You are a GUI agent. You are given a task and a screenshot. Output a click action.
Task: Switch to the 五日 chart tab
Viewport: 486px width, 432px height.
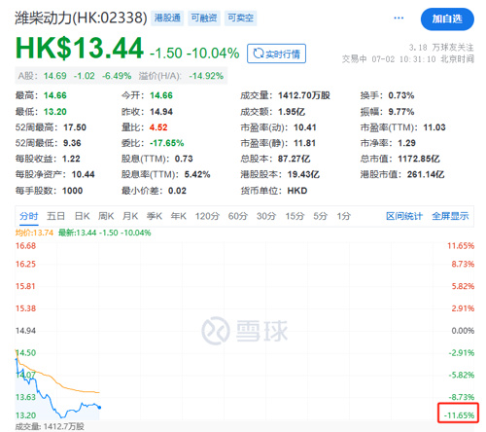[x=55, y=216]
